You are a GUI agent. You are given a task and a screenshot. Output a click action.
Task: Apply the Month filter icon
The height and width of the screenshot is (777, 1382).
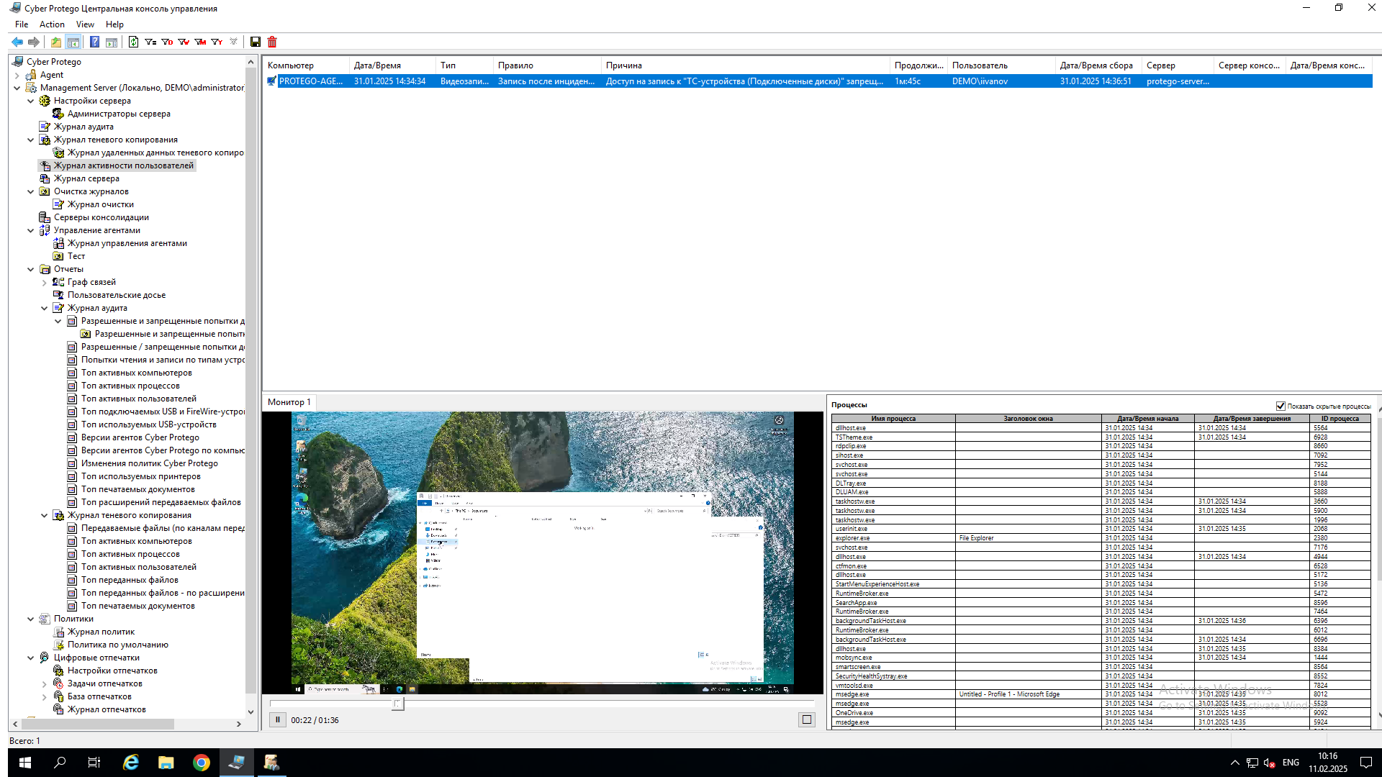click(x=200, y=42)
